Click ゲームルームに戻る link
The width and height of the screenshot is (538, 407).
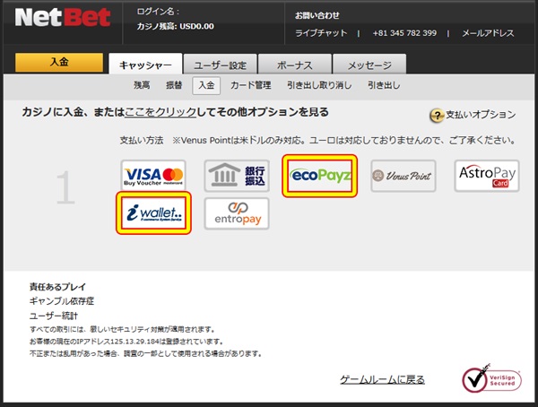(382, 379)
